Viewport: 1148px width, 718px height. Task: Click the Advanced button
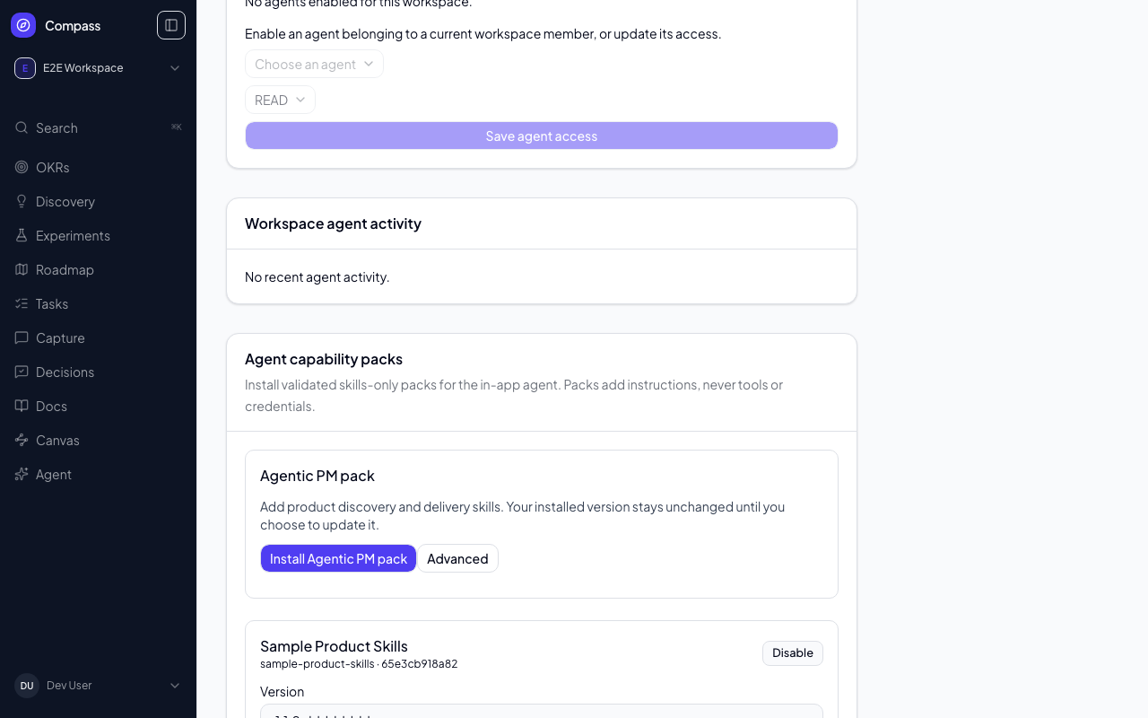[x=457, y=558]
